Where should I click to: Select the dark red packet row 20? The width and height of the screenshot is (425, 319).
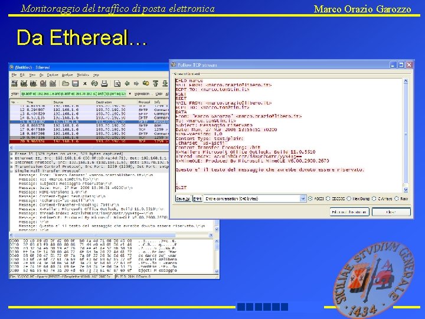pyautogui.click(x=90, y=141)
